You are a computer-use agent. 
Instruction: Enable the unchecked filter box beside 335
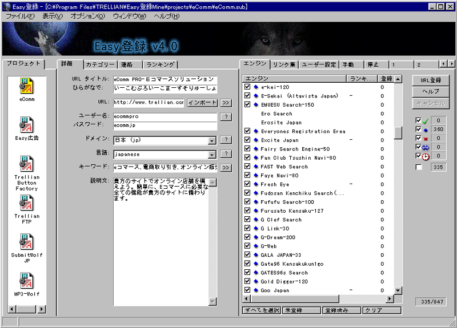pyautogui.click(x=419, y=167)
